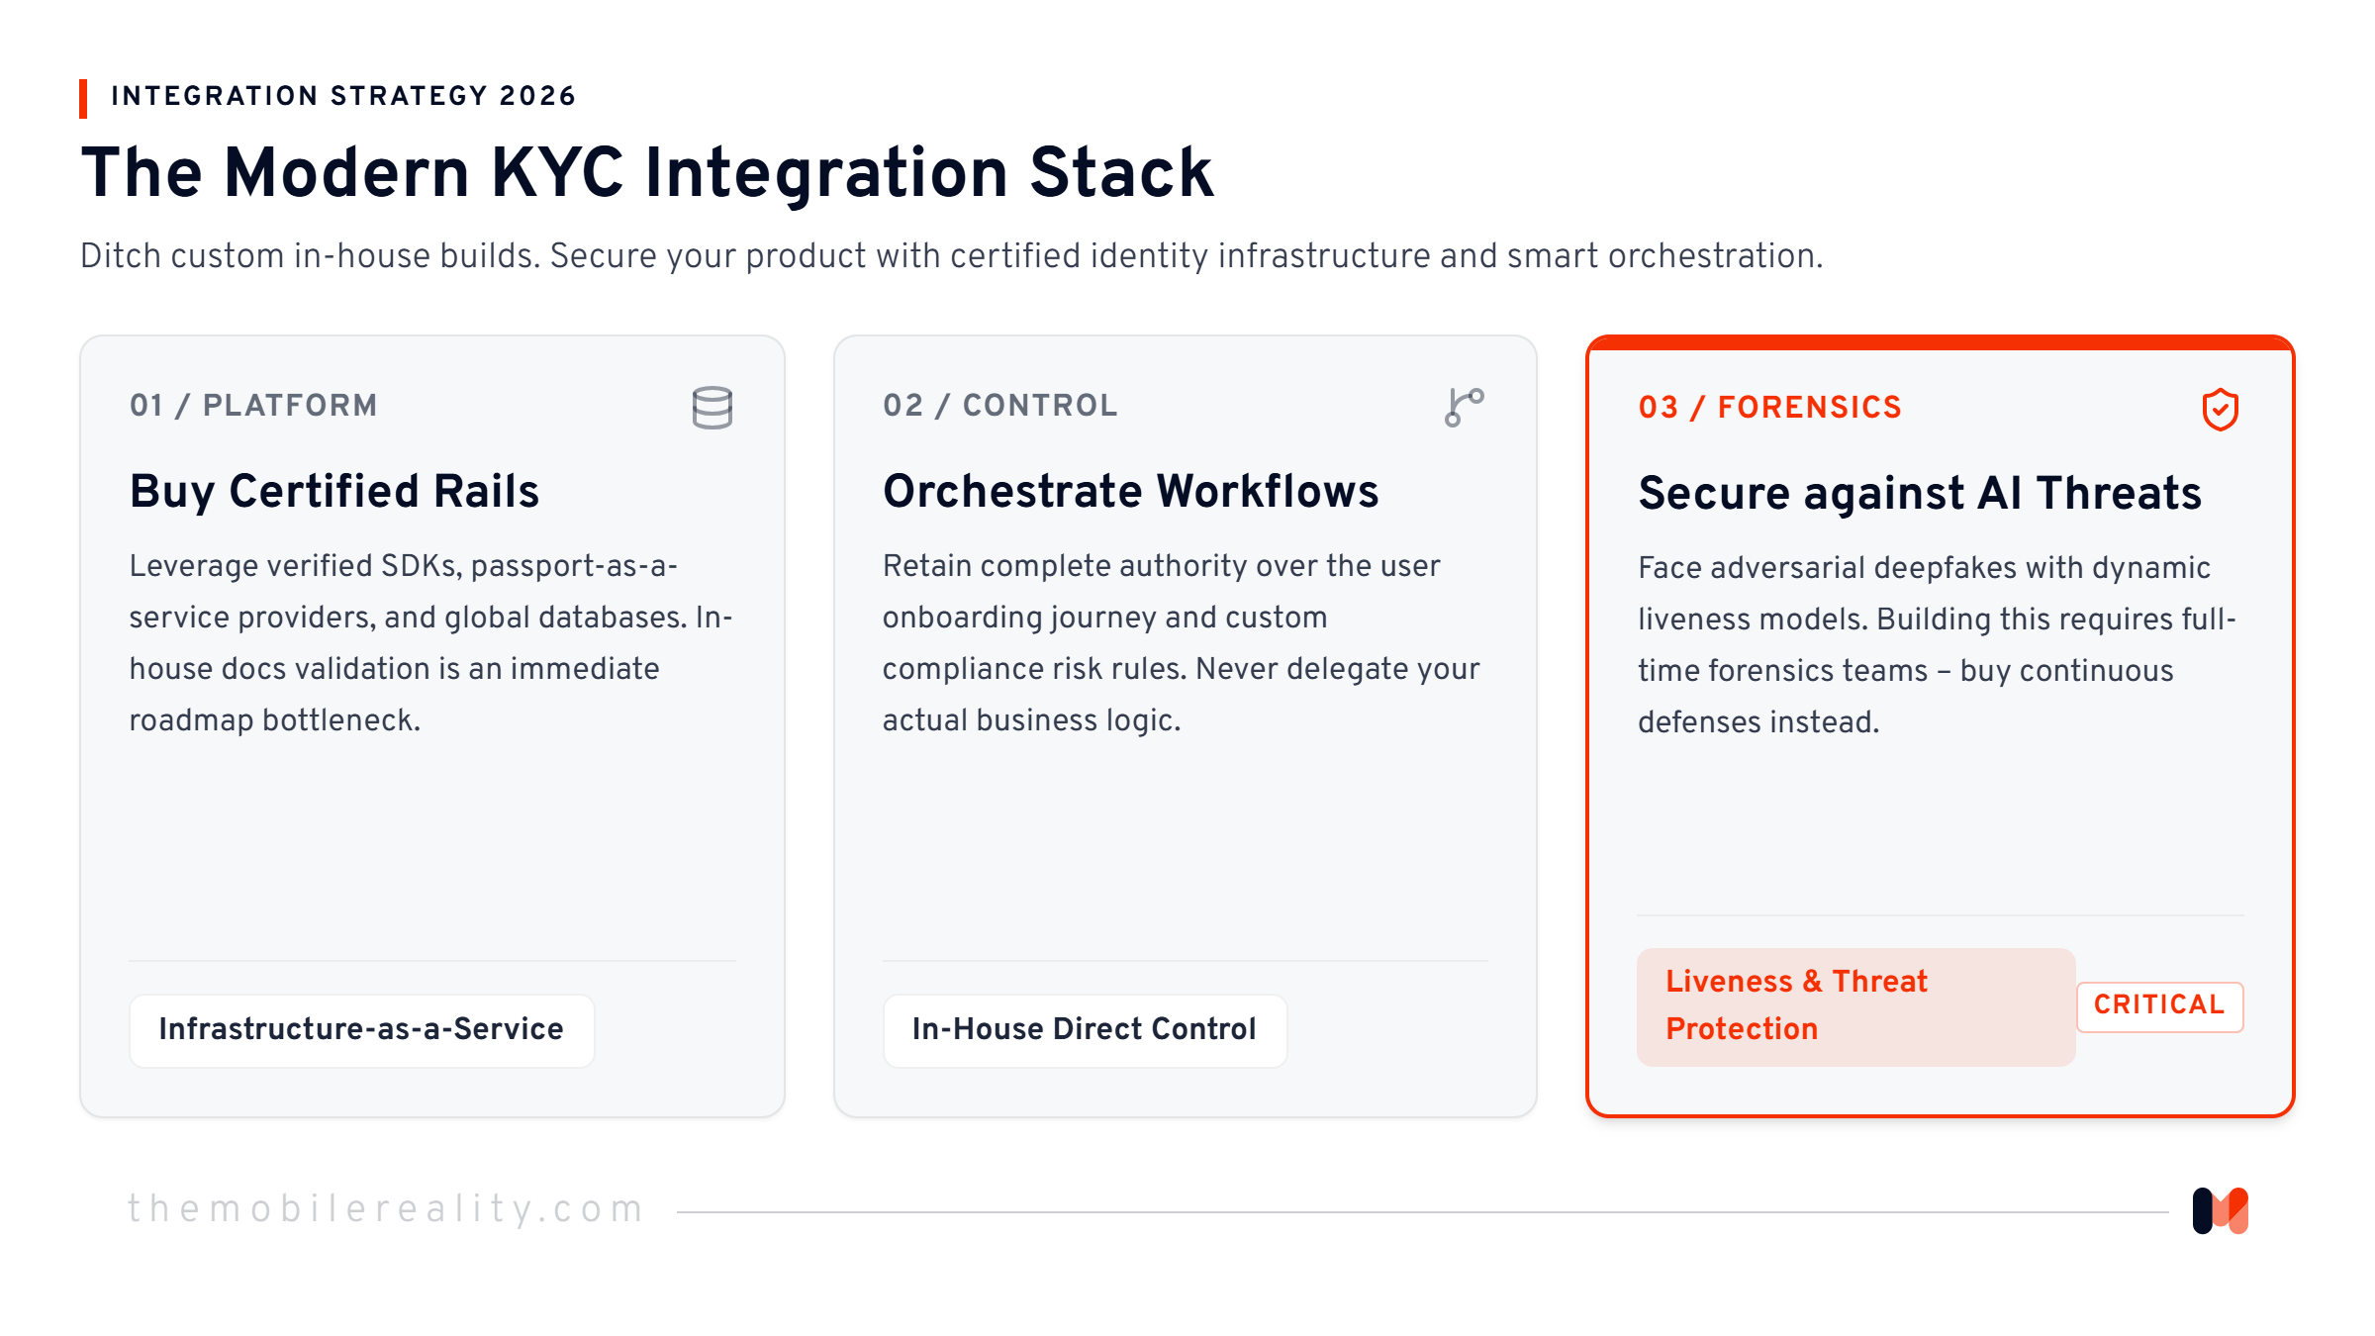Image resolution: width=2375 pixels, height=1336 pixels.
Task: Click the Orchestrate Workflows heading
Action: click(1130, 492)
